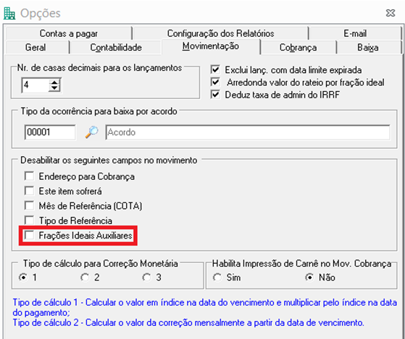Toggle Exclui lanç. com data limite expirada

(215, 69)
